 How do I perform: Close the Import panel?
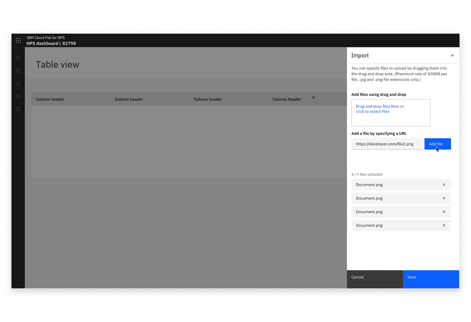click(452, 55)
